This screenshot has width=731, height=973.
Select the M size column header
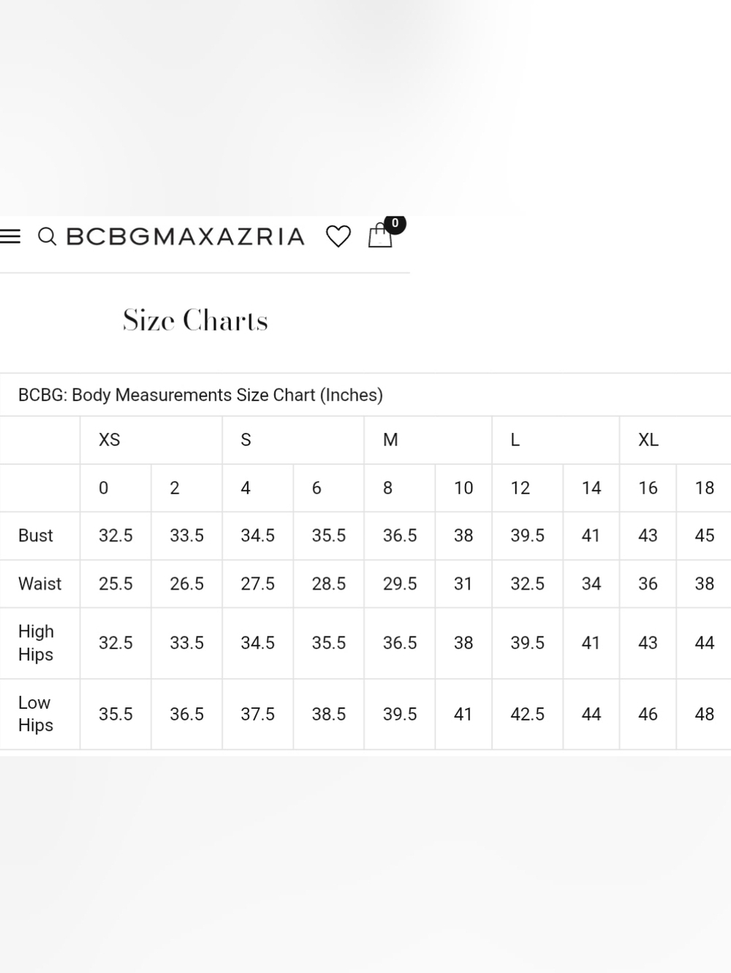pyautogui.click(x=390, y=440)
